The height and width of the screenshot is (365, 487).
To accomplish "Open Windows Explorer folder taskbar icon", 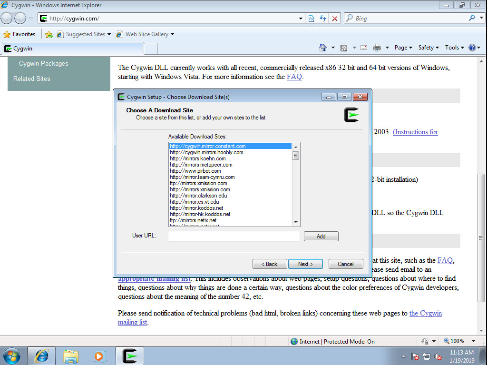I will (x=71, y=356).
